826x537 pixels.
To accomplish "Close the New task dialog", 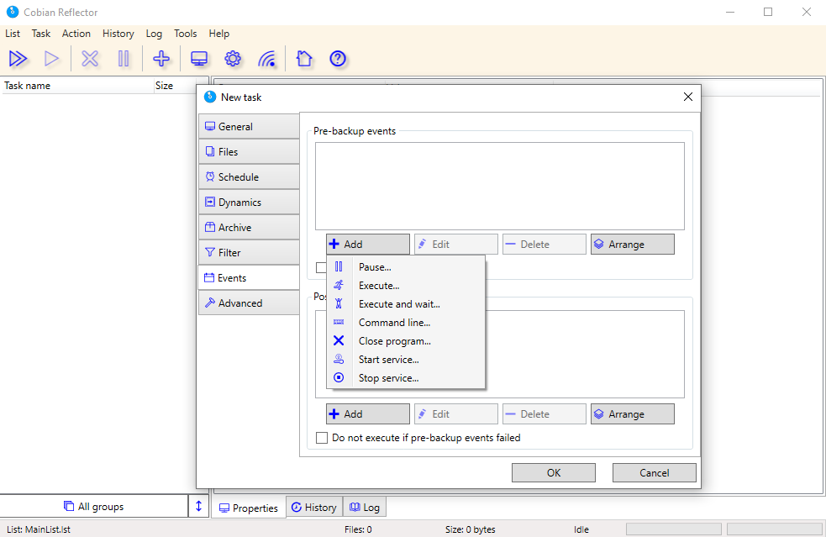I will (x=688, y=97).
